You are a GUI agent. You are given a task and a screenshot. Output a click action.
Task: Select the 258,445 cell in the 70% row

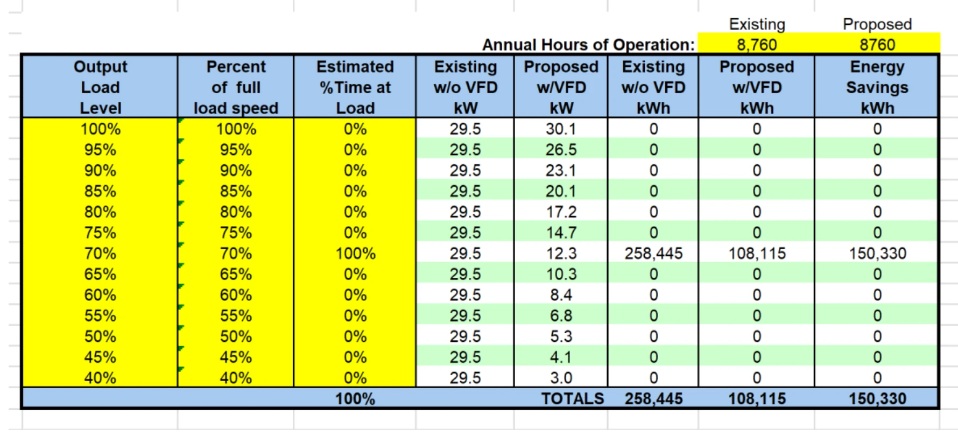[653, 254]
